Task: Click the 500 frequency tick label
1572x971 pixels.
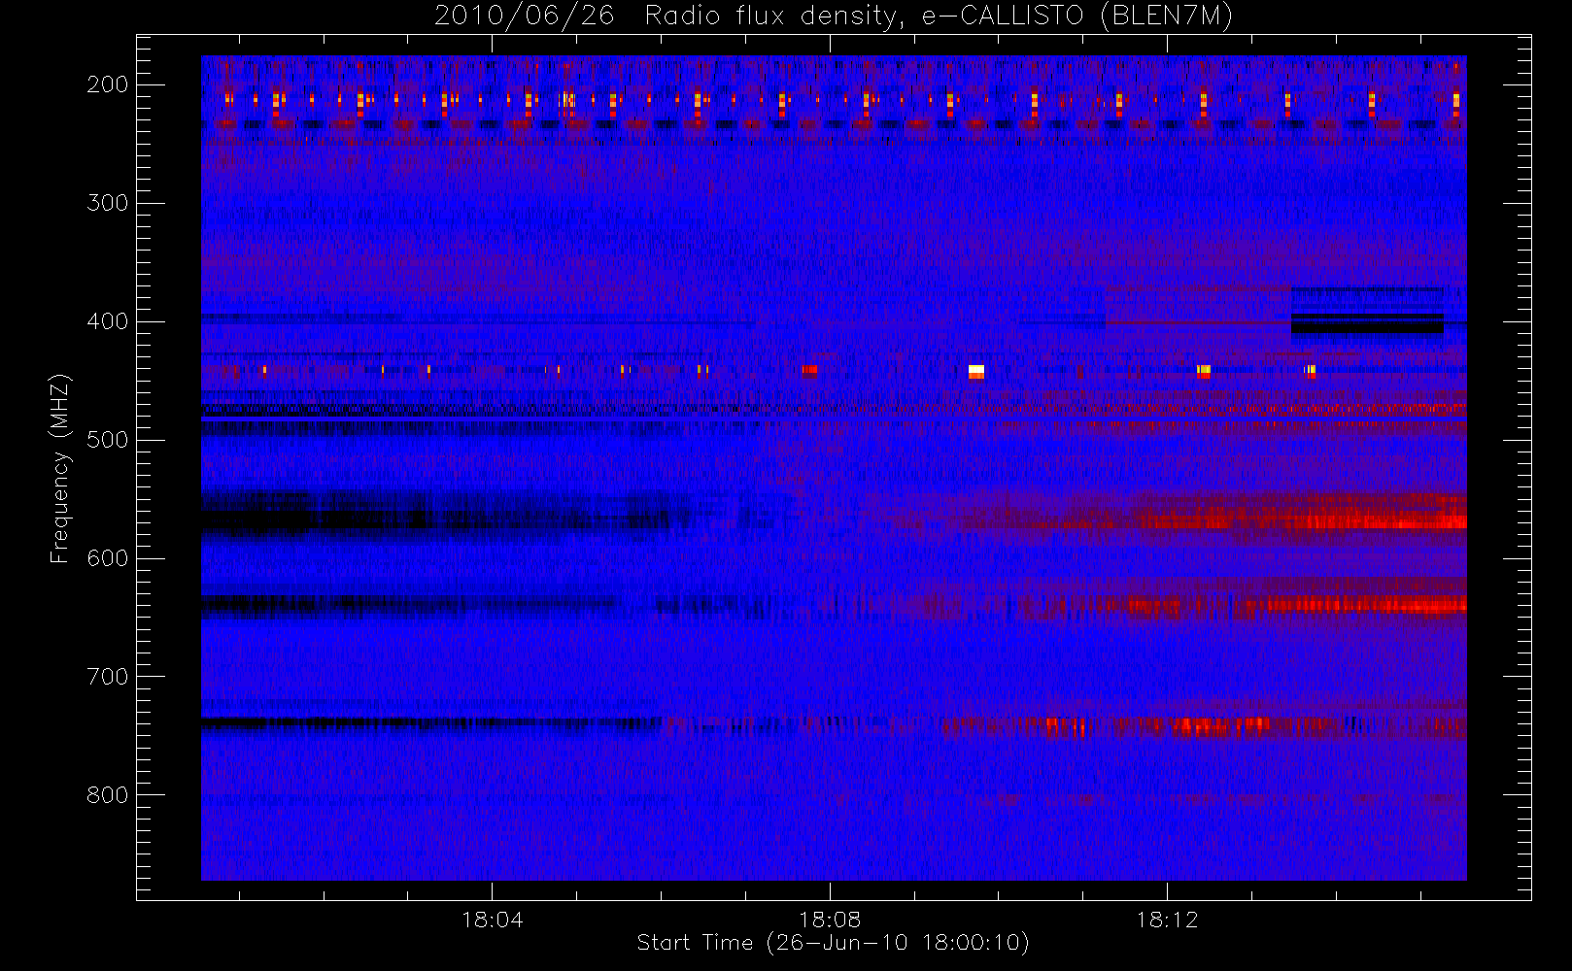Action: [107, 440]
